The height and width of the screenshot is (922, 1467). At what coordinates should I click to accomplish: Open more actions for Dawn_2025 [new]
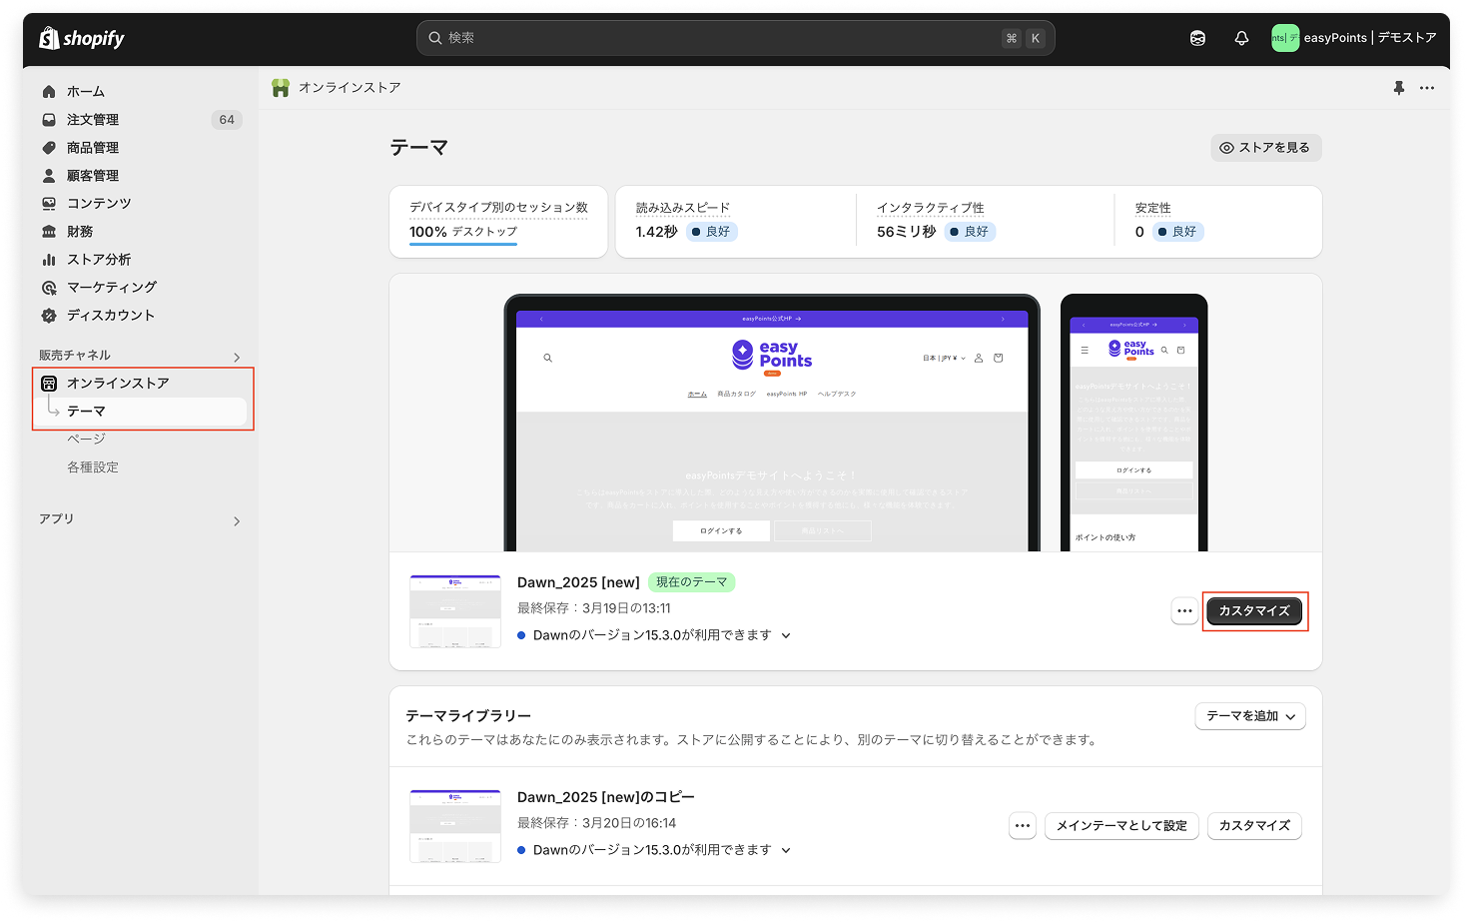(1184, 611)
